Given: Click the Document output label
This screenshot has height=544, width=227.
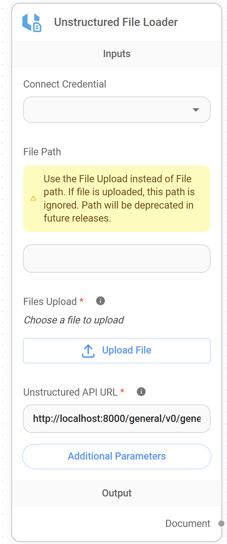Looking at the screenshot, I should 188,523.
